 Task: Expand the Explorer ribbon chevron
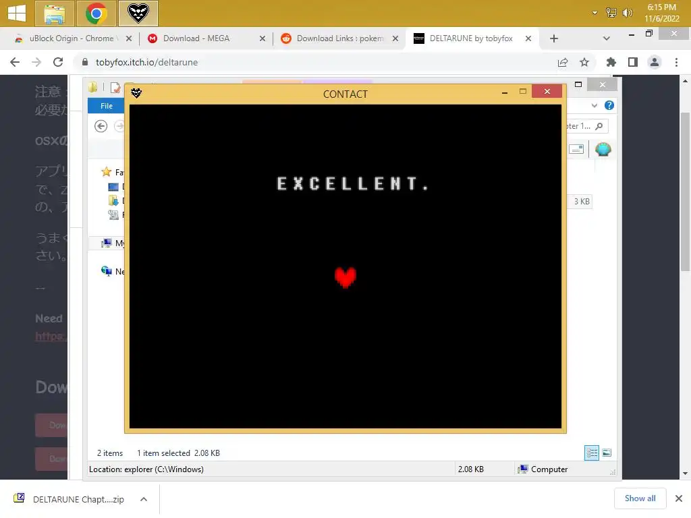click(x=595, y=105)
